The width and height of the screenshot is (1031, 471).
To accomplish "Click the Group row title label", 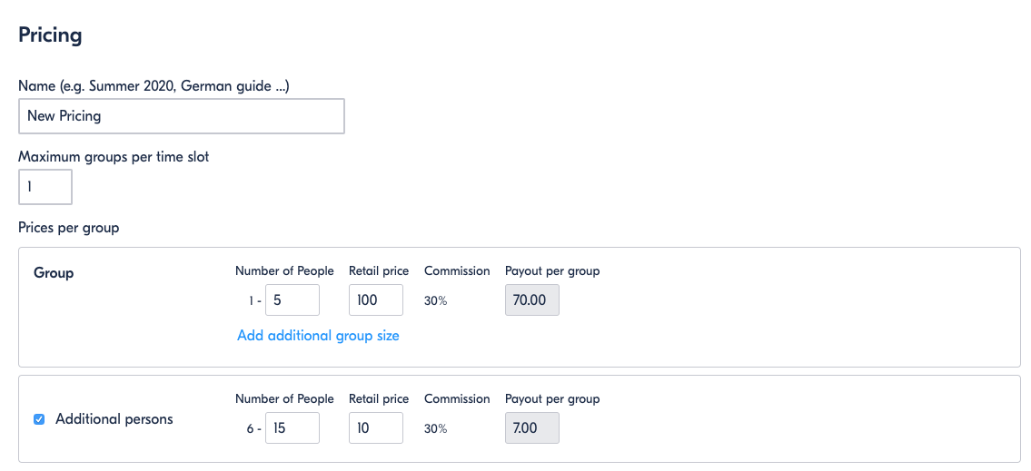I will [54, 272].
